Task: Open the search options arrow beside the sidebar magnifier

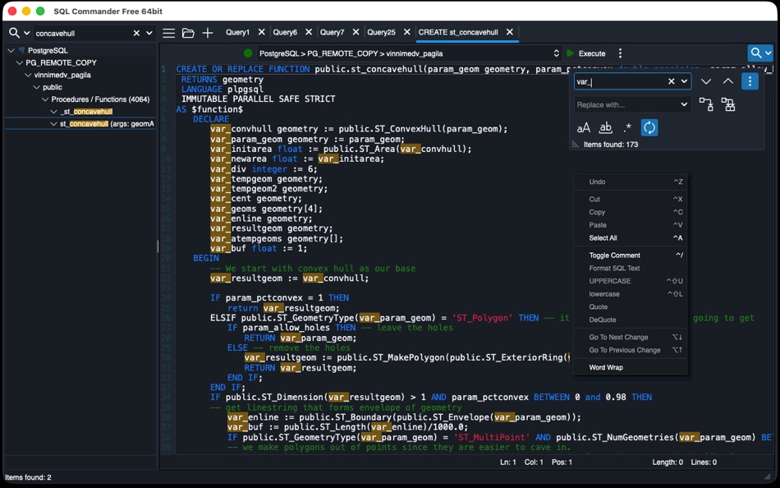Action: click(x=26, y=34)
